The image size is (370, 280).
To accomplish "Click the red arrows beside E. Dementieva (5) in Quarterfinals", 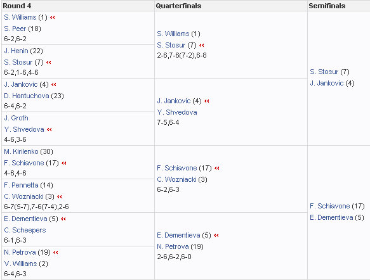I will (216, 235).
